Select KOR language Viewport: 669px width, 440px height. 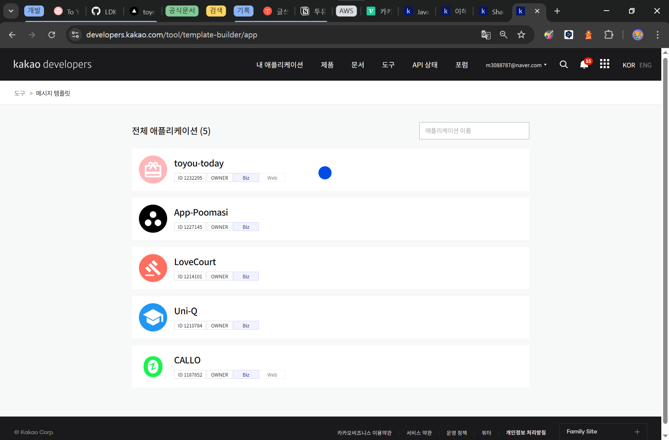tap(629, 65)
